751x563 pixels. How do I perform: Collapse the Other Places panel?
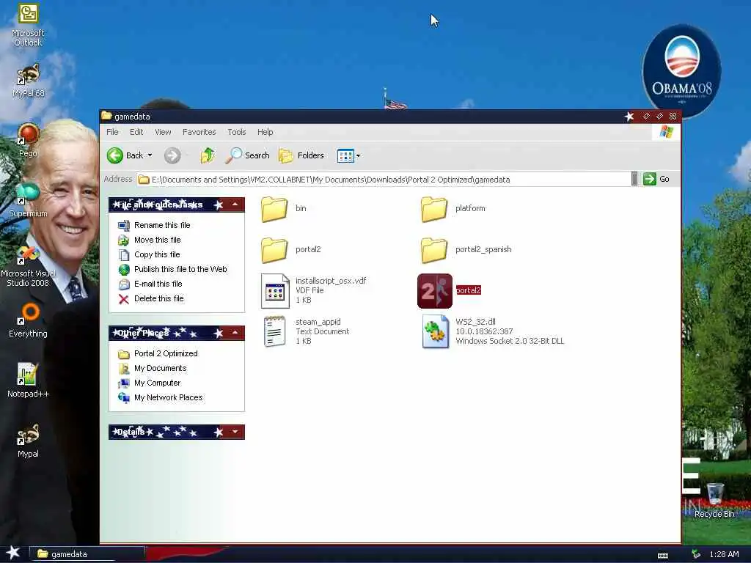pos(235,333)
